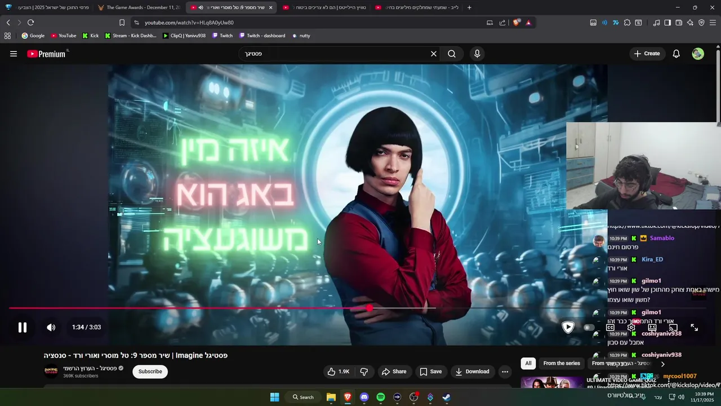Select the From the series chip
This screenshot has height=406, width=721.
tap(562, 364)
